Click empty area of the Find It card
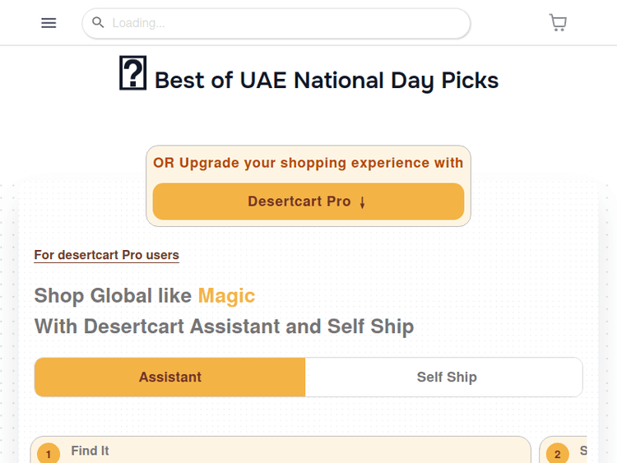Image resolution: width=617 pixels, height=463 pixels. (x=329, y=451)
